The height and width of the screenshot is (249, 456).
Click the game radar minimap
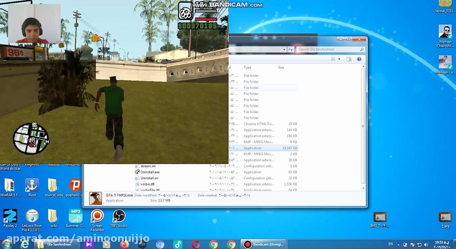click(31, 138)
